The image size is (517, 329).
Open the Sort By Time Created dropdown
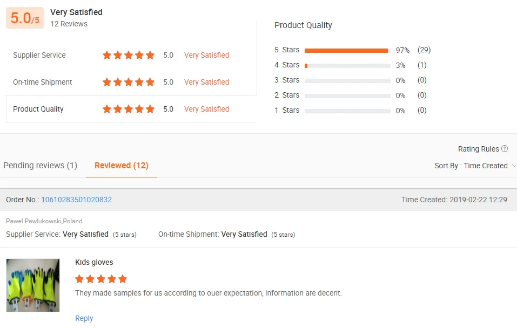pos(475,166)
